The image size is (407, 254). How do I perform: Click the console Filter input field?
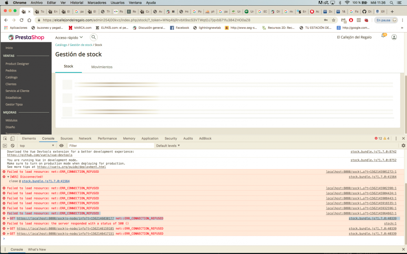tap(111, 145)
